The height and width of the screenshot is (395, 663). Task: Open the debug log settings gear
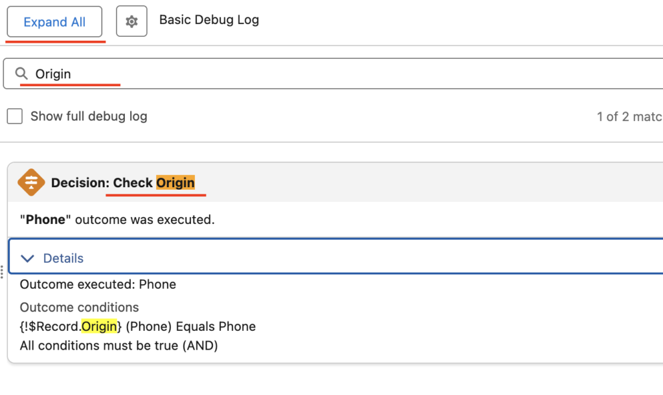point(131,21)
